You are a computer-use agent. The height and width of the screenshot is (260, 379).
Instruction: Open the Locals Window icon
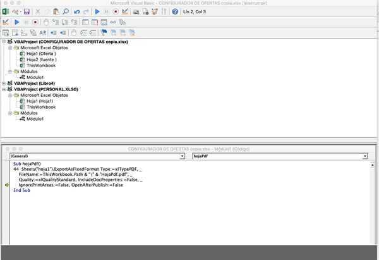(x=85, y=22)
